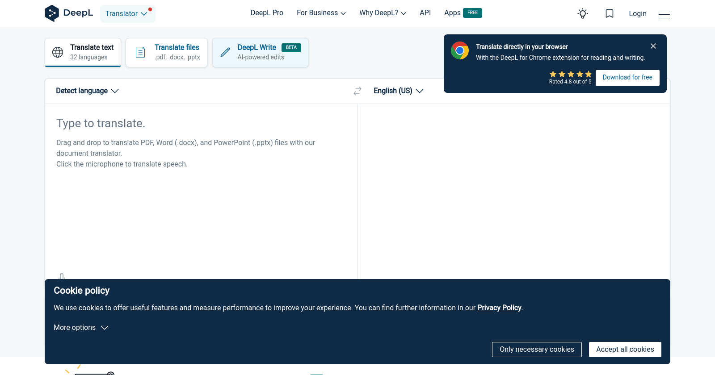
Task: Select the Translate files tab
Action: pos(167,53)
